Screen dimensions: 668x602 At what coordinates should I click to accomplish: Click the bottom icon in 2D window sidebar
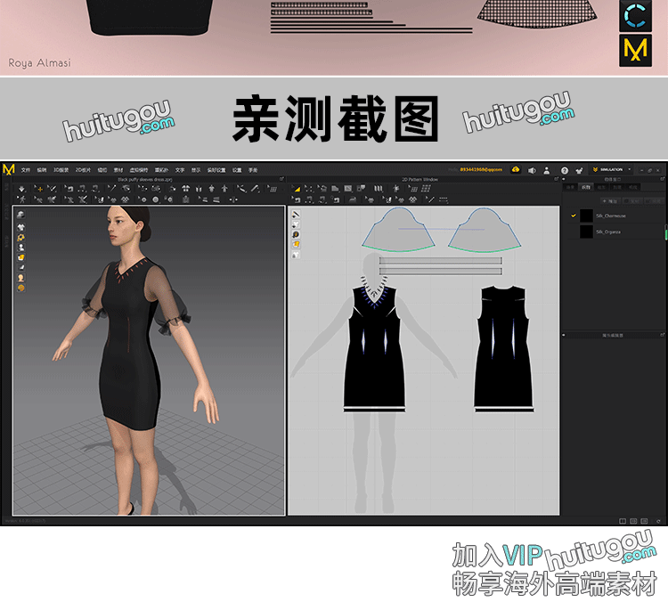click(296, 255)
